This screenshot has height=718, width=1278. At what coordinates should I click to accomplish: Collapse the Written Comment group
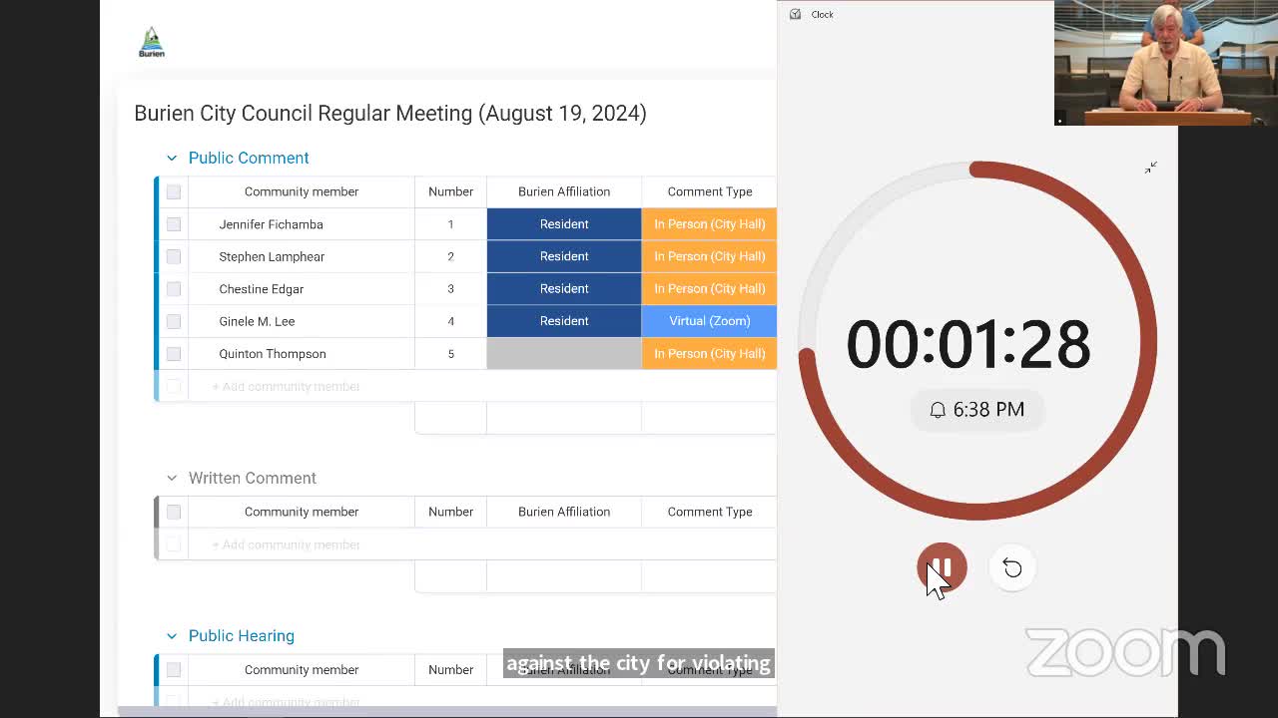point(172,478)
